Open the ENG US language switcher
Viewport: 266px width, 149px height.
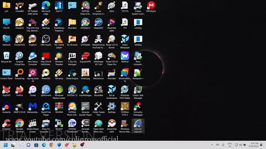230,145
